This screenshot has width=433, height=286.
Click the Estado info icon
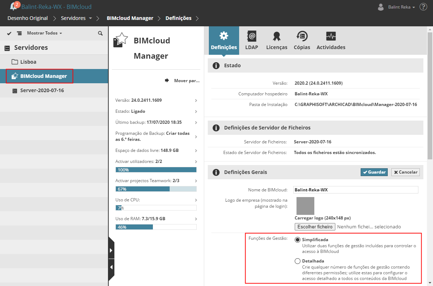pos(216,66)
